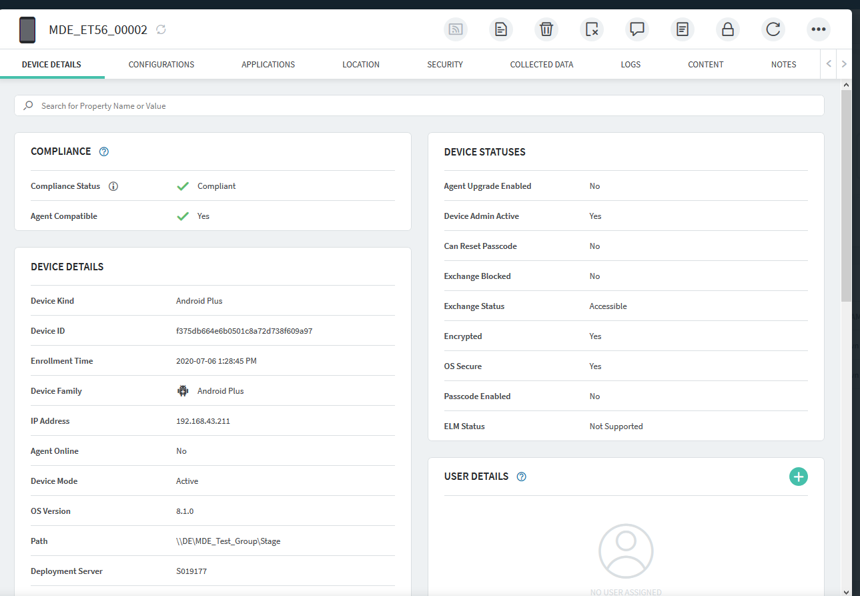The height and width of the screenshot is (596, 860).
Task: Click the lock device padlock icon
Action: pyautogui.click(x=727, y=29)
